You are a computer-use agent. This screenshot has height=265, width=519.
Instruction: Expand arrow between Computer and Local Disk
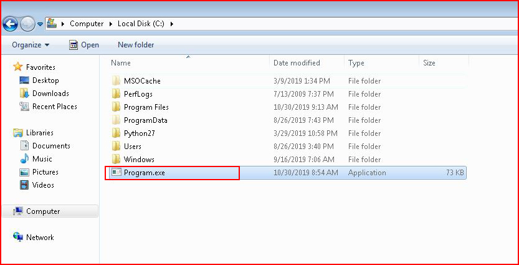coord(111,24)
